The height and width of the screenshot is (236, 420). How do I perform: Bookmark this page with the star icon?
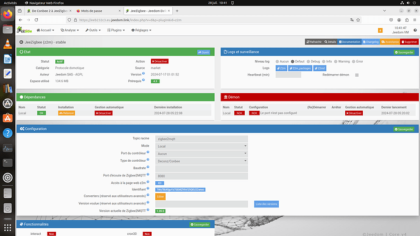[x=358, y=20]
